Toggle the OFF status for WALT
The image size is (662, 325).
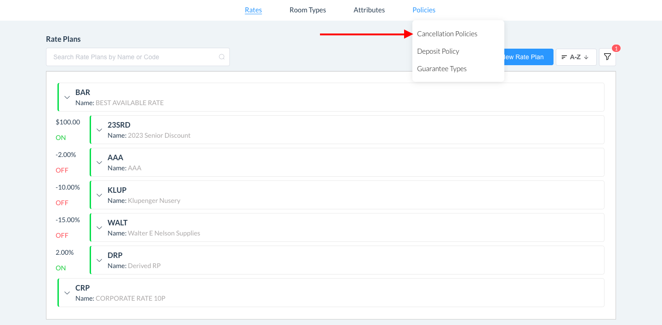tap(62, 235)
